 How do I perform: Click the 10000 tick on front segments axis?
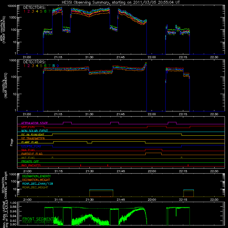point(12,6)
